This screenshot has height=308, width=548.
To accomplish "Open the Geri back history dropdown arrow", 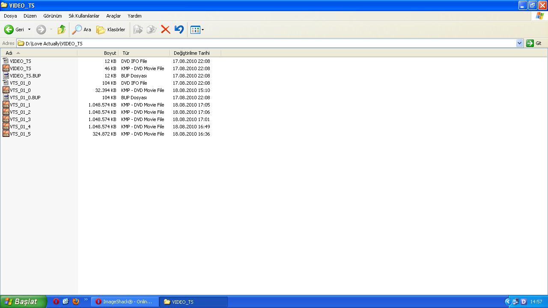I will pos(29,30).
